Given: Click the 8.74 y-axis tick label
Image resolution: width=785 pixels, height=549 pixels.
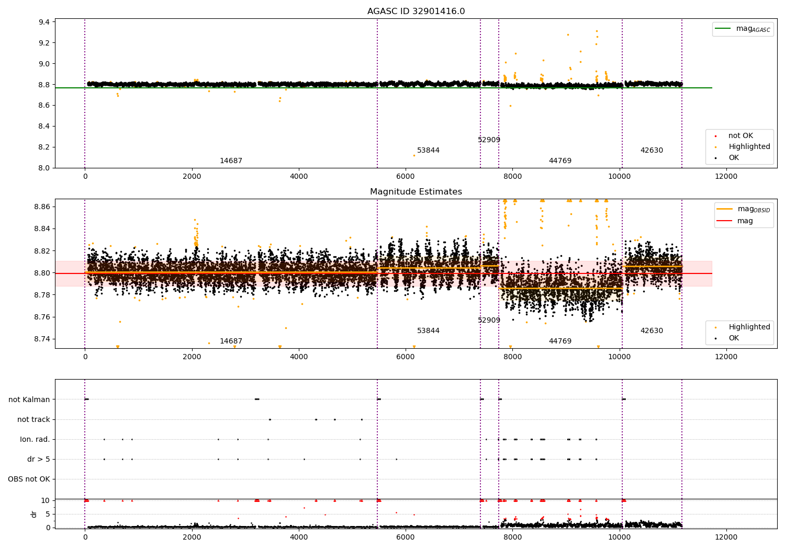Looking at the screenshot, I should click(x=42, y=339).
